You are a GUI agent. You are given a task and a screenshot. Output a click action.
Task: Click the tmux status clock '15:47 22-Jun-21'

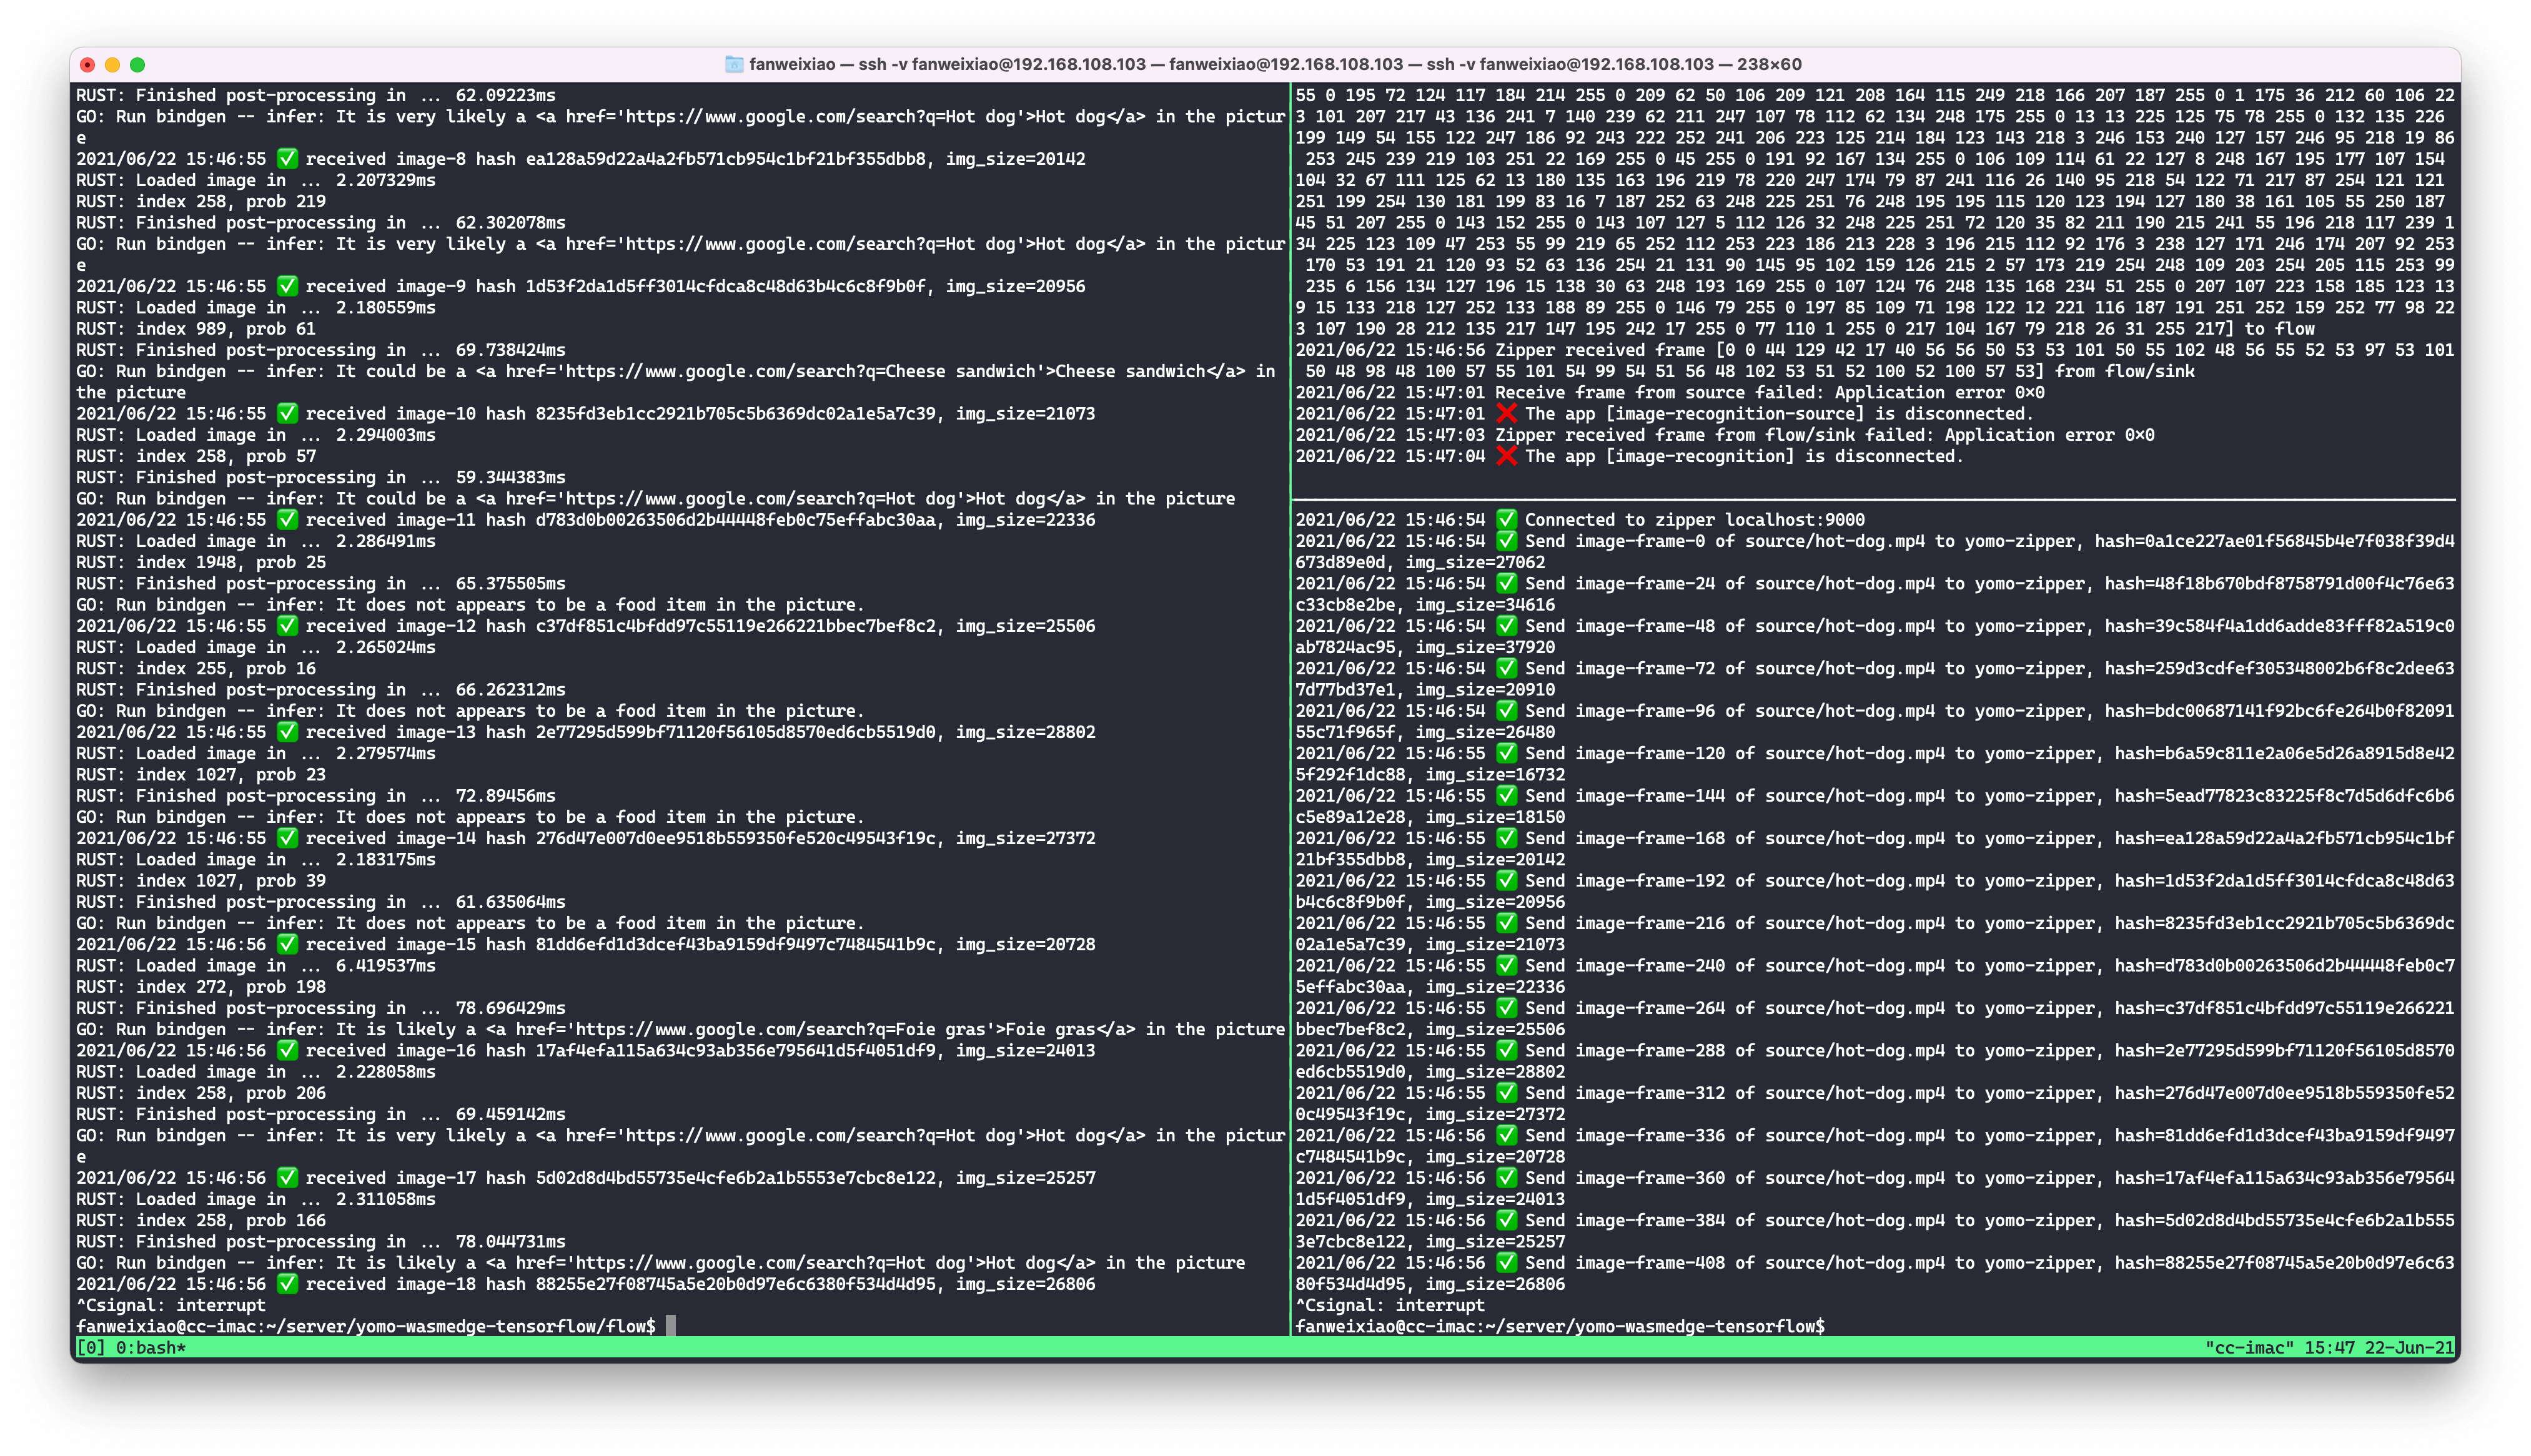(2379, 1347)
